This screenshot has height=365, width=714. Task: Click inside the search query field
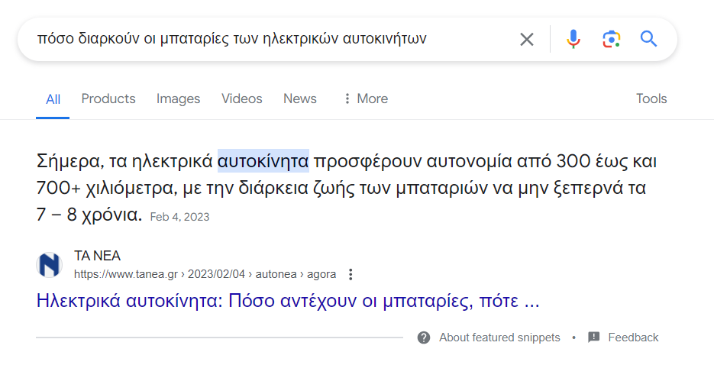click(260, 39)
